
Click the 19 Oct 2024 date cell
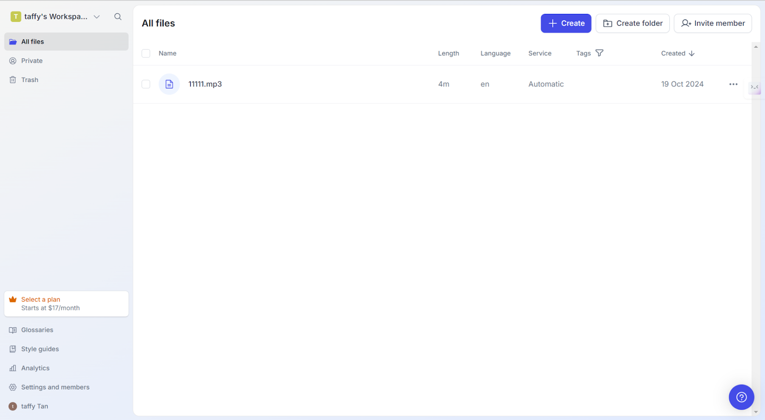(x=682, y=84)
